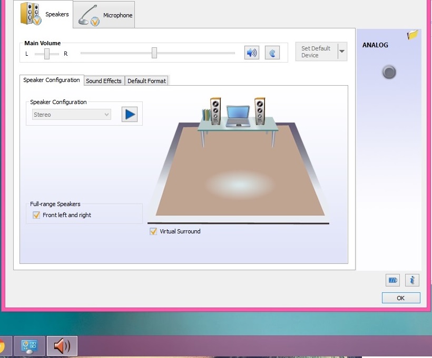
Task: Open the Control Panel taskbar icon
Action: click(x=29, y=346)
